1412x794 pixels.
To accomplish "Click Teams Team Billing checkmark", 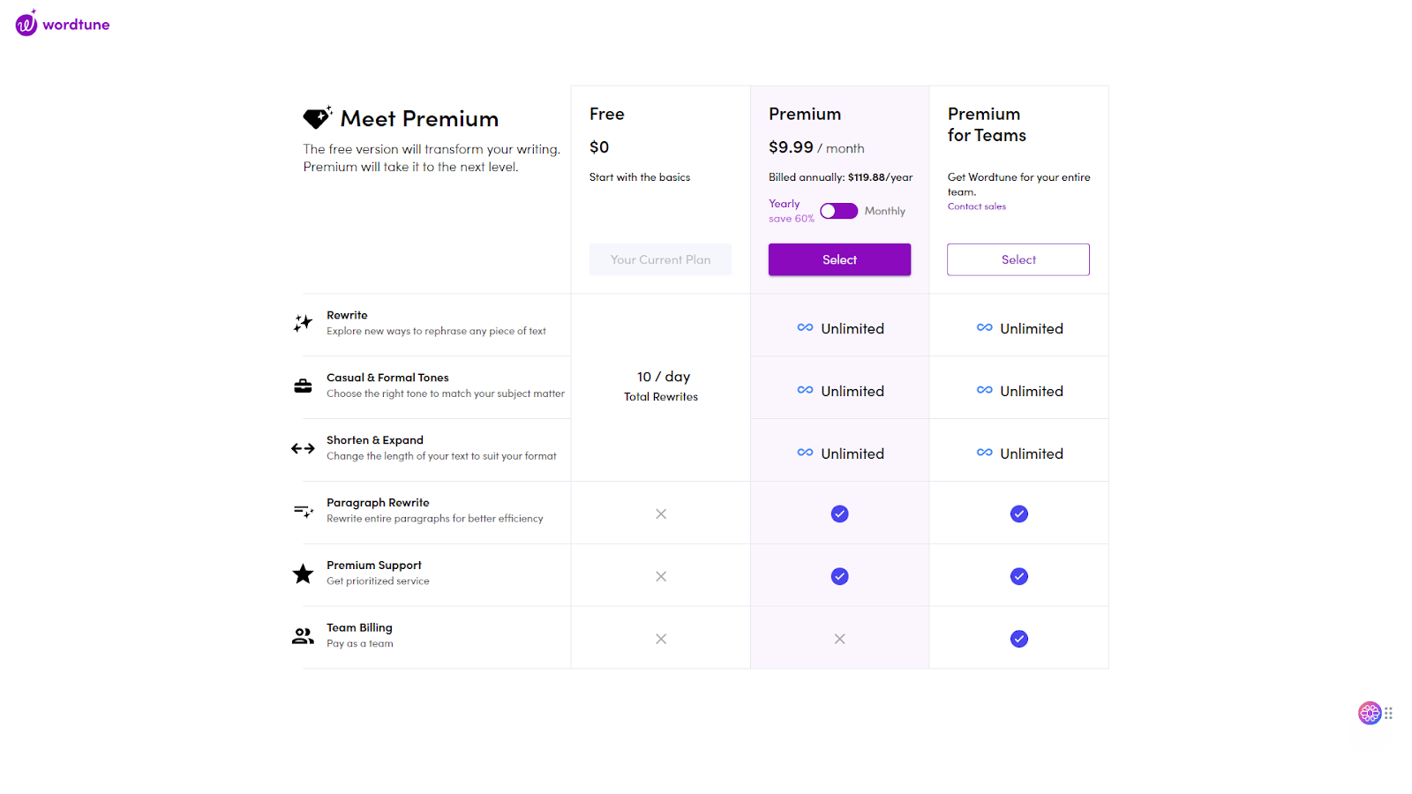I will click(x=1019, y=639).
